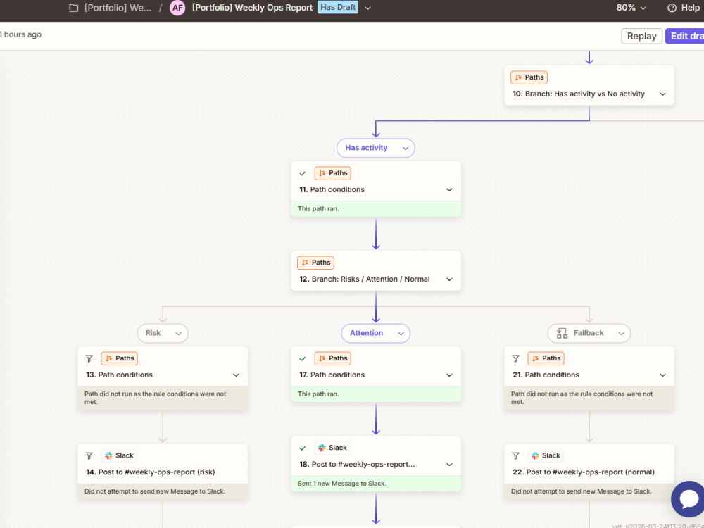Click 'Sent 1 new Message to Slack.' status

(x=342, y=484)
